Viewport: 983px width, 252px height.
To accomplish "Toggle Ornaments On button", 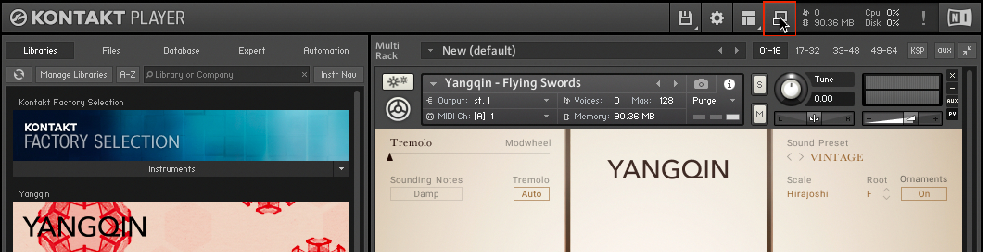I will [x=924, y=194].
